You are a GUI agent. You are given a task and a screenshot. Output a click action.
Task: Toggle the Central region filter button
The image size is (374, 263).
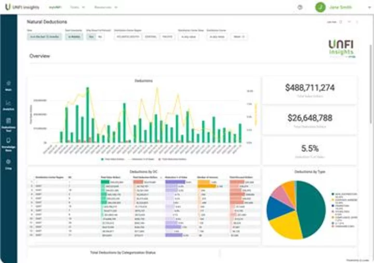(x=151, y=37)
